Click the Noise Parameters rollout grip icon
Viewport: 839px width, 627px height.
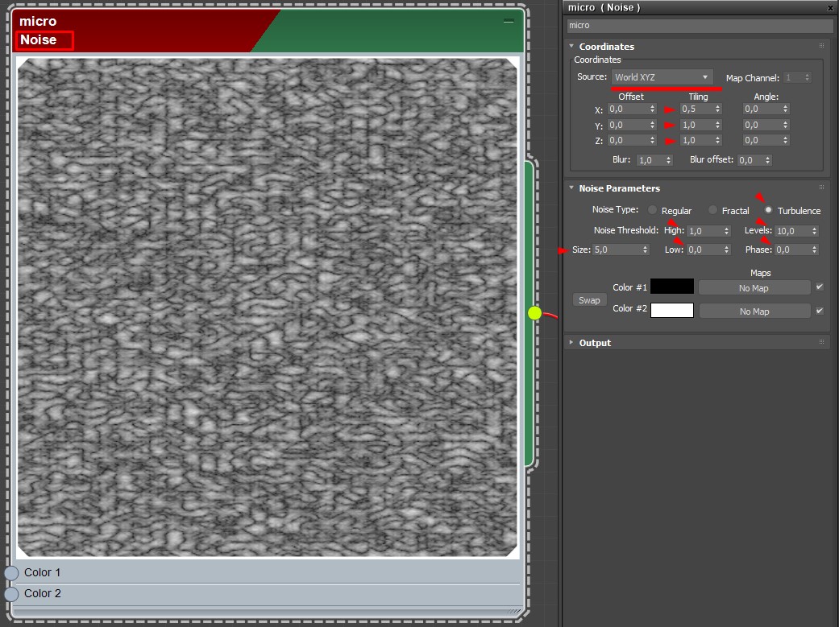click(821, 188)
